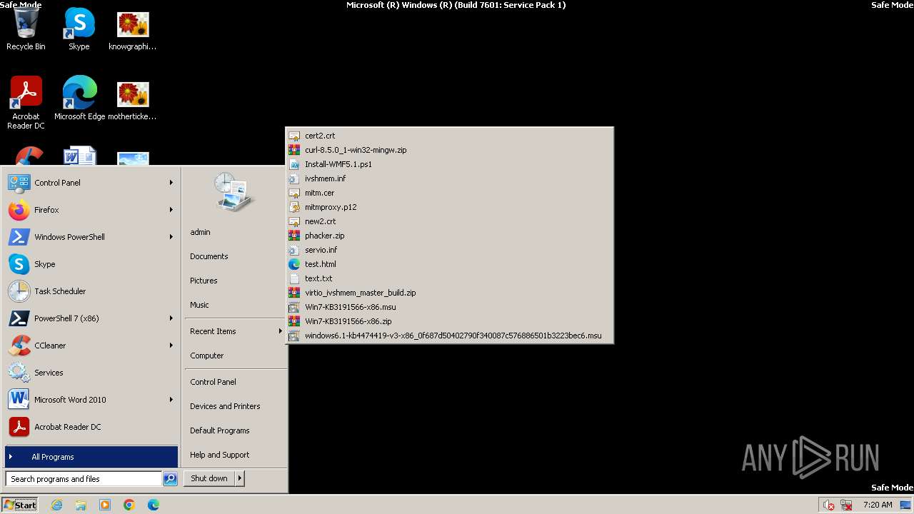Screen dimensions: 914x514
Task: Expand Firefox jump list arrow
Action: click(x=171, y=210)
